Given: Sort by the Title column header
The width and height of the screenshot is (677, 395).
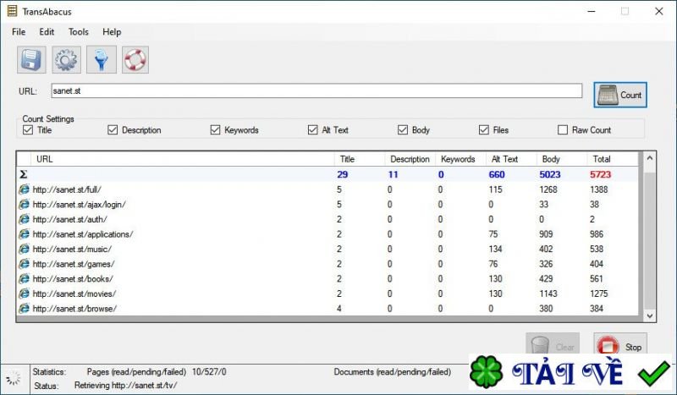Looking at the screenshot, I should pyautogui.click(x=360, y=159).
